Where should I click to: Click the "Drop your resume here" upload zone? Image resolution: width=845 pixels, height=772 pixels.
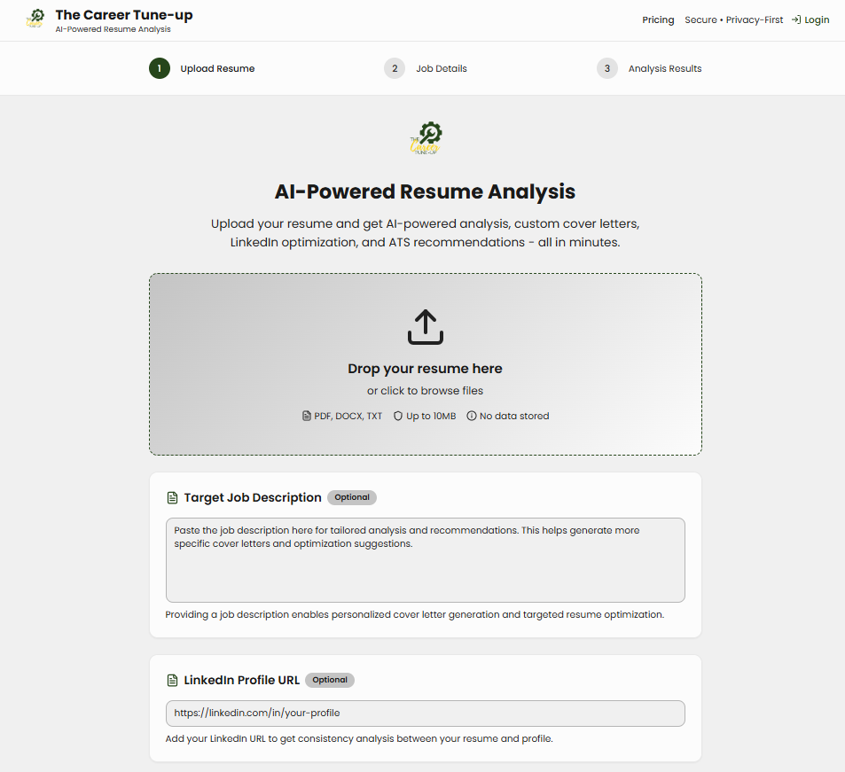coord(425,369)
